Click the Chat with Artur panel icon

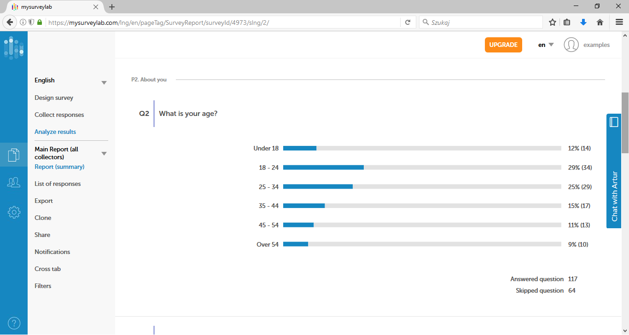click(x=614, y=122)
